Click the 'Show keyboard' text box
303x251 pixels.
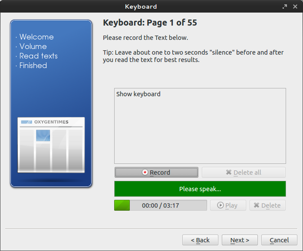coord(200,126)
